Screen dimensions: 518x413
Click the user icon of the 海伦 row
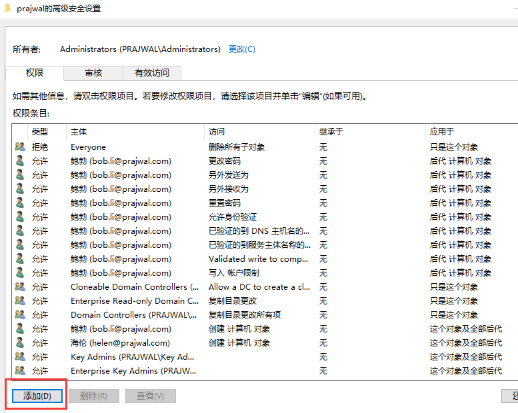click(x=20, y=342)
